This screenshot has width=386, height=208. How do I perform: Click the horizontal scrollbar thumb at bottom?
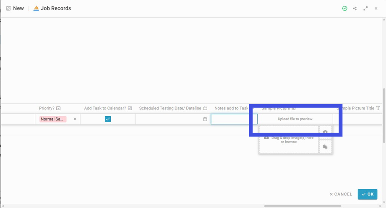[x=303, y=206]
